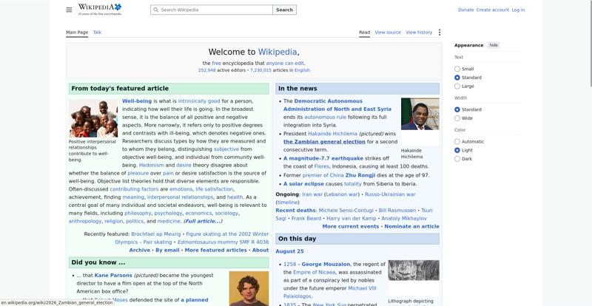
Task: Open the Kane Parsons portrait thumbnail
Action: (249, 289)
